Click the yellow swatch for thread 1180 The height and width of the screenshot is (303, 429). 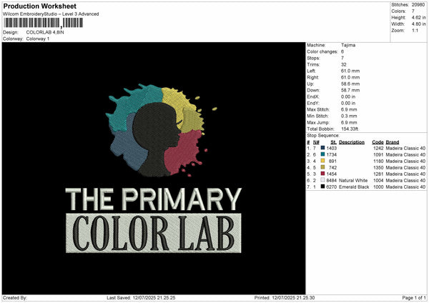point(323,161)
